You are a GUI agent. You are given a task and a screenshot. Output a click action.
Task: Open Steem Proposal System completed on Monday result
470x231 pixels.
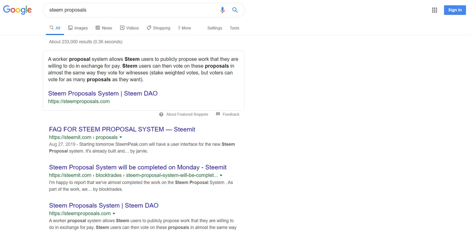click(138, 167)
